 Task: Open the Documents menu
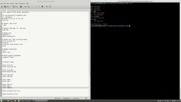tap(22, 3)
